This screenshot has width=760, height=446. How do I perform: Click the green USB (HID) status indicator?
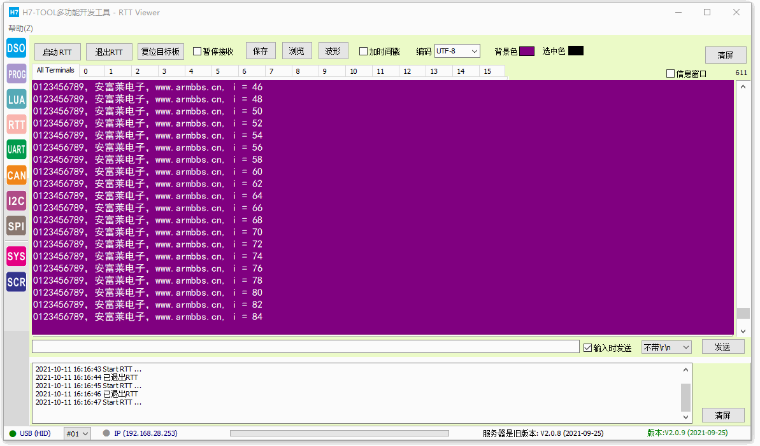point(13,433)
